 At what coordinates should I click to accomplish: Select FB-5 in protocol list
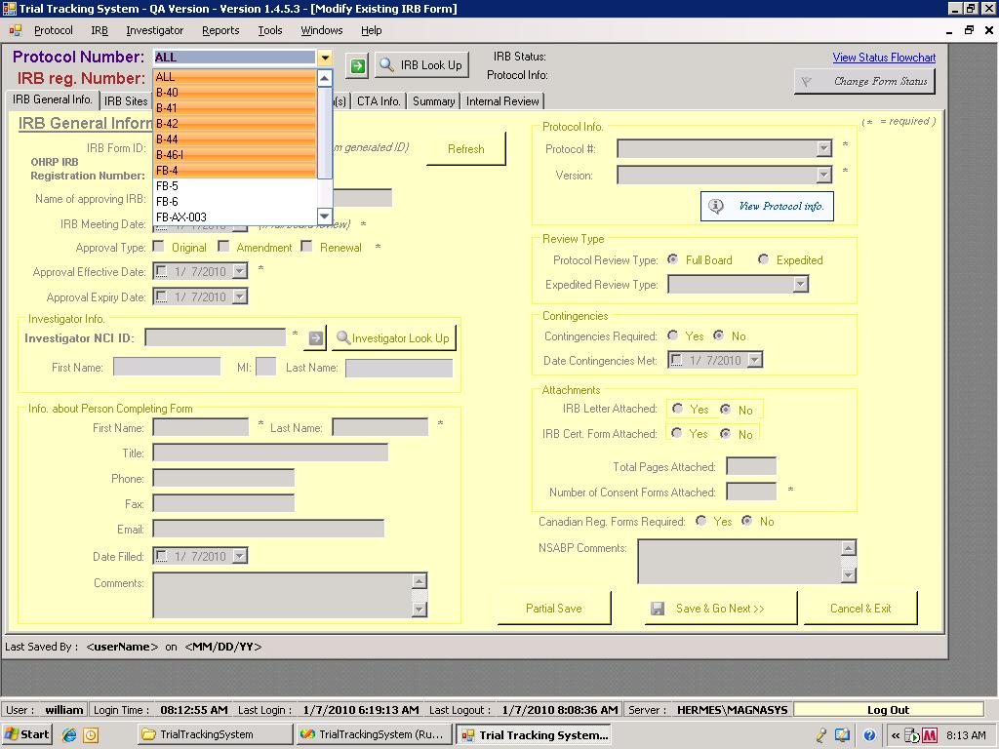pyautogui.click(x=235, y=186)
